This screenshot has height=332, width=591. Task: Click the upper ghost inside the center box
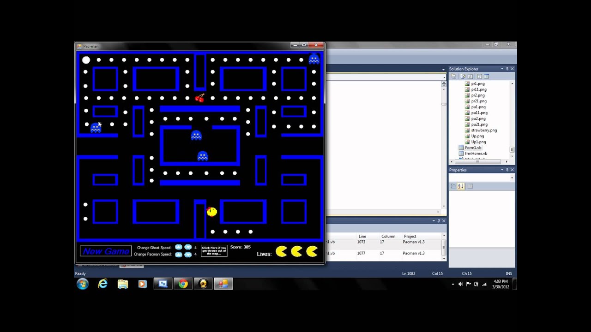click(x=196, y=135)
